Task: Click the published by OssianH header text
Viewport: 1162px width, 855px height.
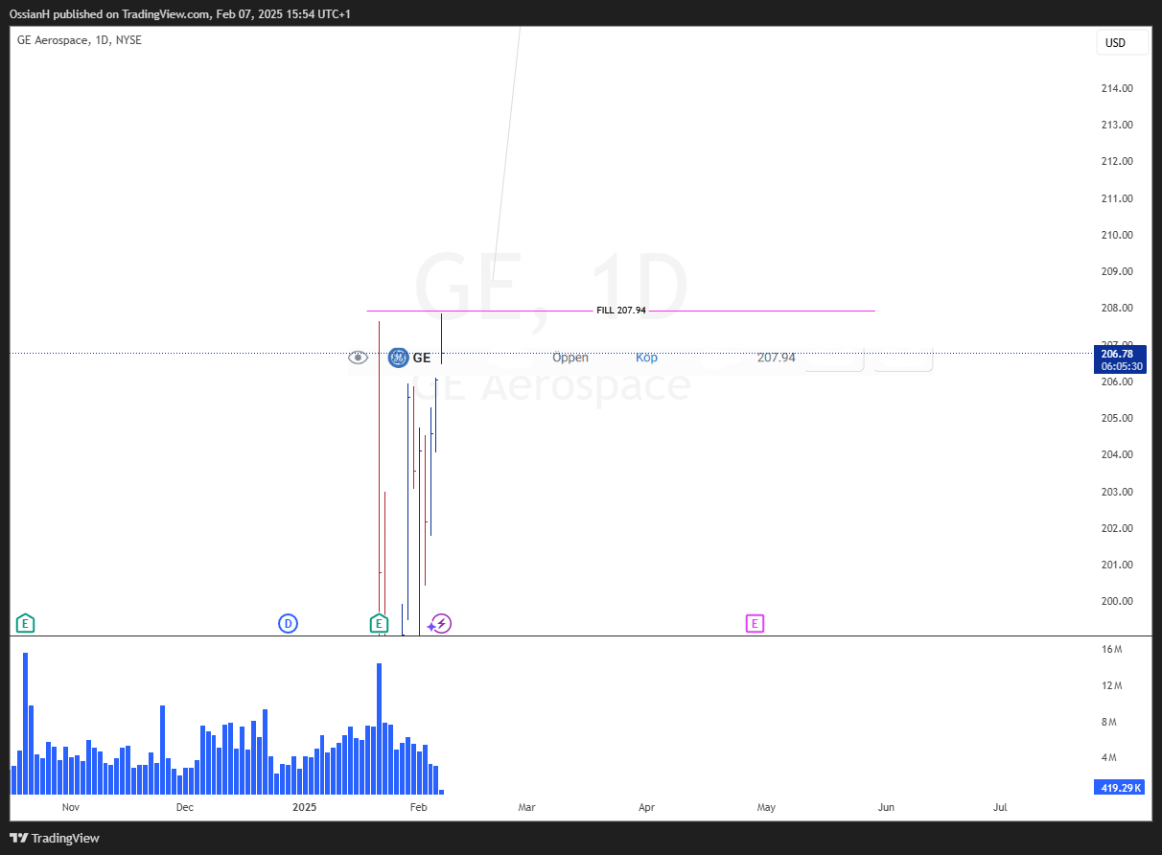Action: (x=180, y=13)
